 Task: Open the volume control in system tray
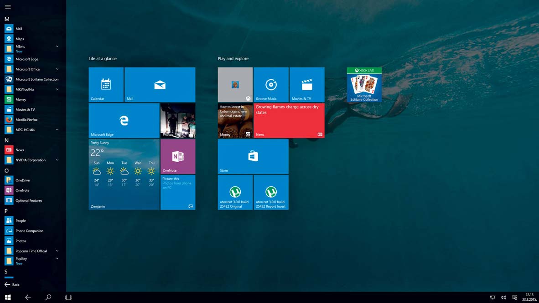(x=503, y=298)
